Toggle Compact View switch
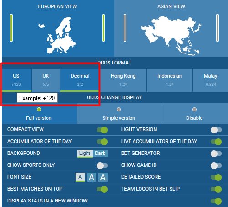The width and height of the screenshot is (228, 207). pyautogui.click(x=102, y=130)
